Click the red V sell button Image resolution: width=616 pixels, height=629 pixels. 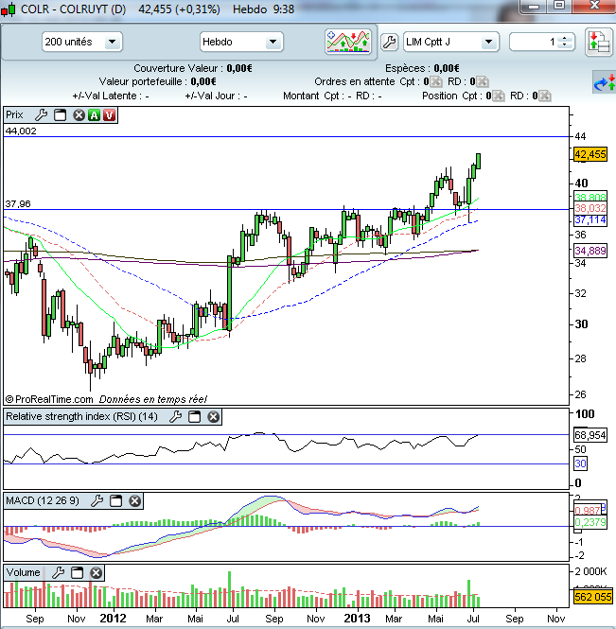tap(109, 115)
